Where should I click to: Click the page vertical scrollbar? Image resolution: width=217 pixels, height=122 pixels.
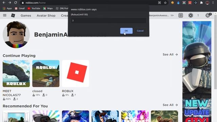click(215, 52)
